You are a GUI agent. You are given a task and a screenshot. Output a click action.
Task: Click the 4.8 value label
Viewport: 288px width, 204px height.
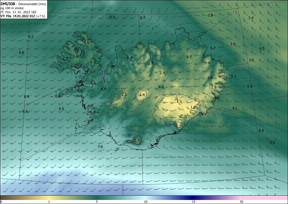(217, 98)
